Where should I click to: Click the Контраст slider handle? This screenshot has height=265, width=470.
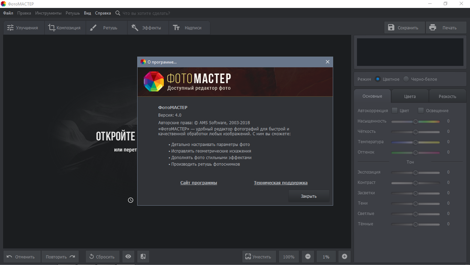pos(415,183)
